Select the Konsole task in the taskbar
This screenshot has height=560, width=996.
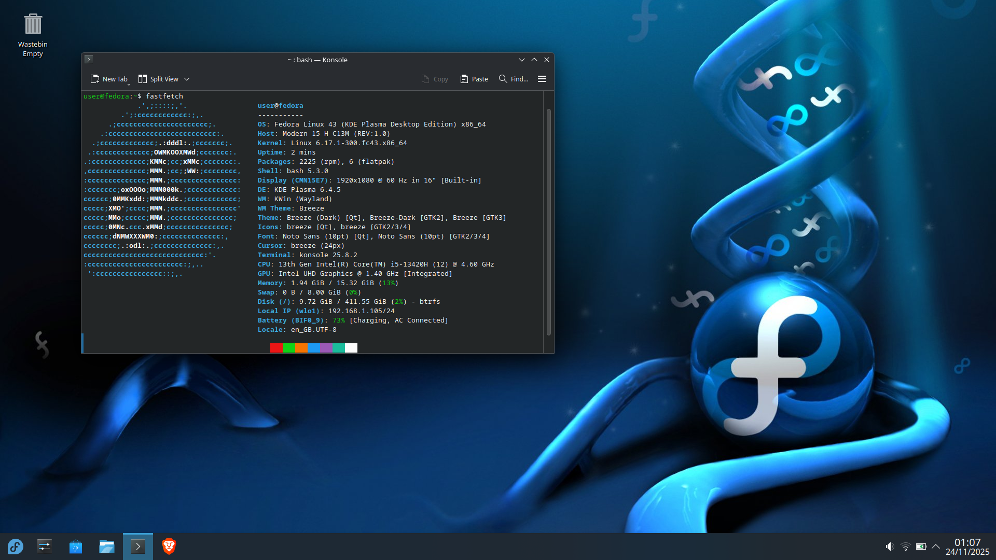tap(138, 547)
